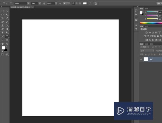Image resolution: width=162 pixels, height=123 pixels.
Task: Center text in options bar
Action: (76, 3)
